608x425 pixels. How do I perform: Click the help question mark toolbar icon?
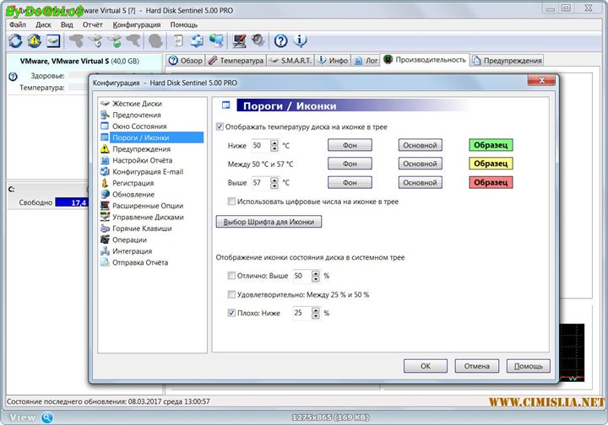coord(281,40)
